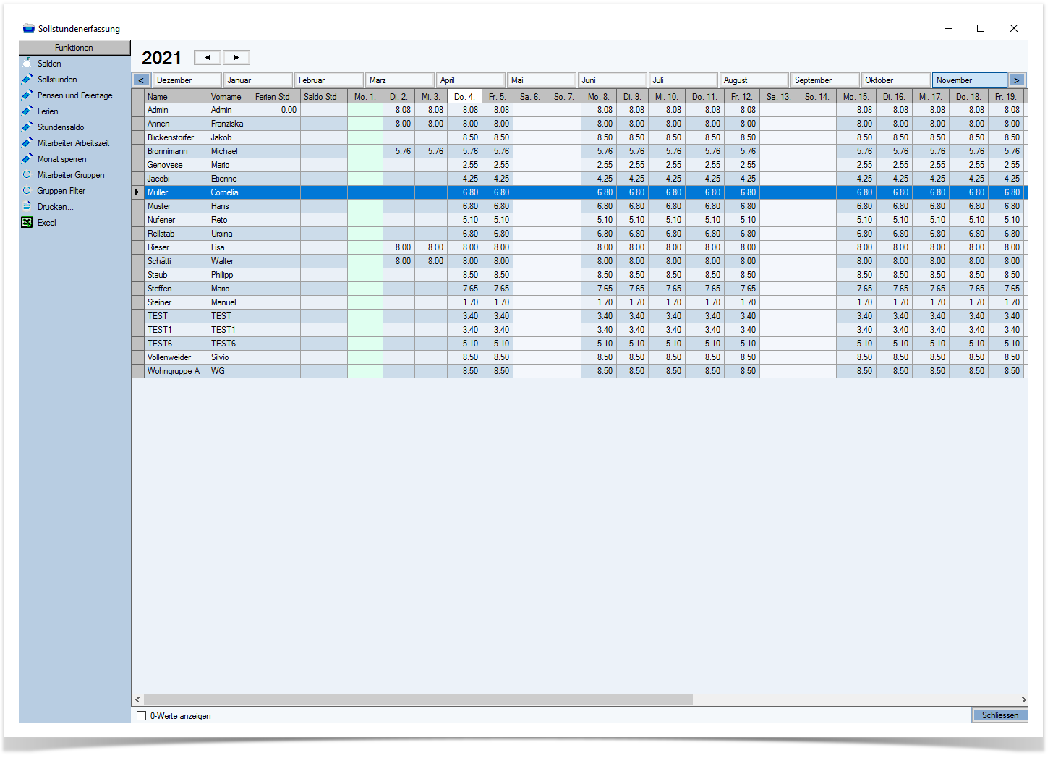Switch to März month tab
Screen dimensions: 1053x758
click(400, 80)
